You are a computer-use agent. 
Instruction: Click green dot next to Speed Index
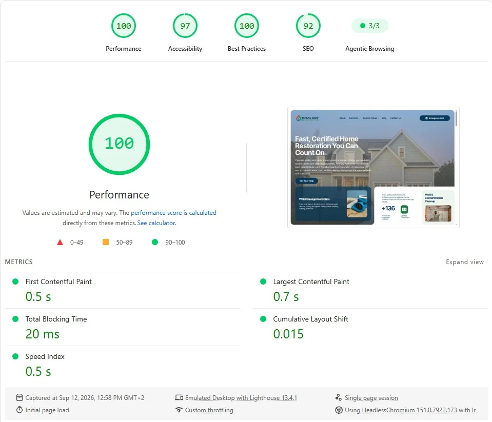[x=15, y=356]
